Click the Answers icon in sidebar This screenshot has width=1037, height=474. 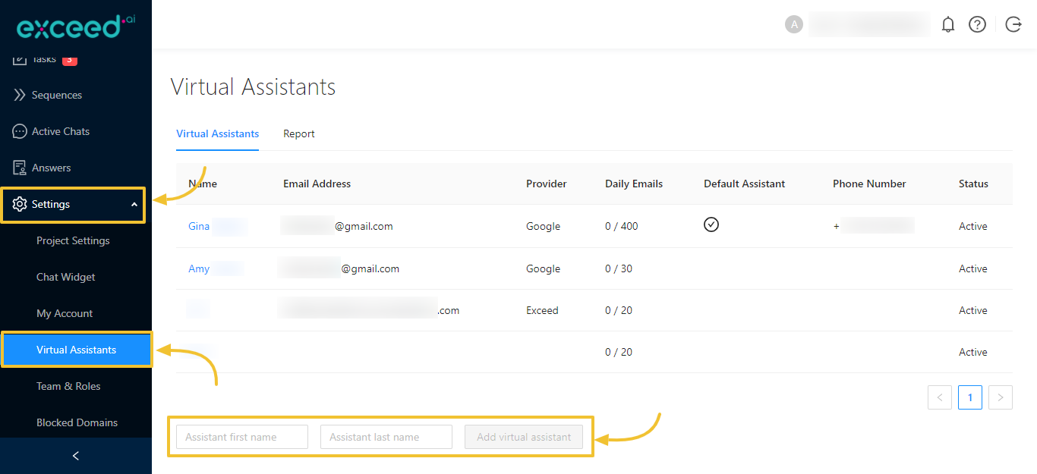20,168
